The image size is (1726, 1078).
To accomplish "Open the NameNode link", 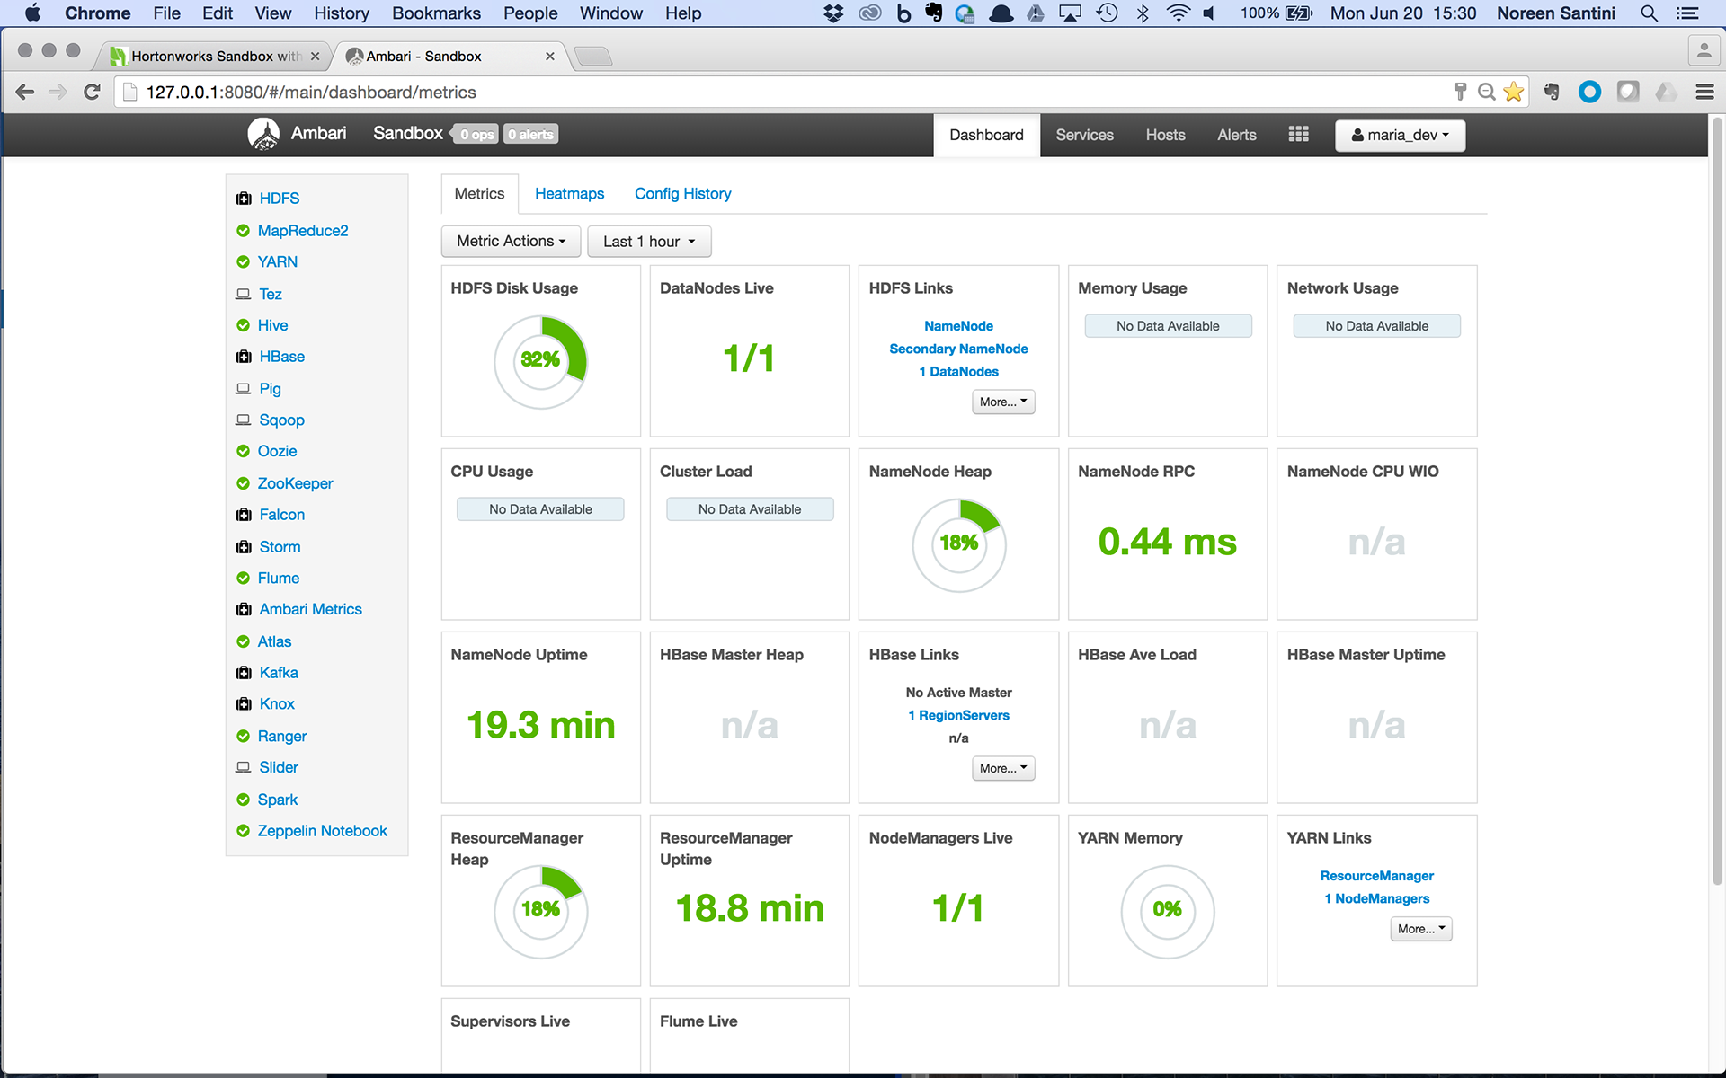I will click(958, 326).
